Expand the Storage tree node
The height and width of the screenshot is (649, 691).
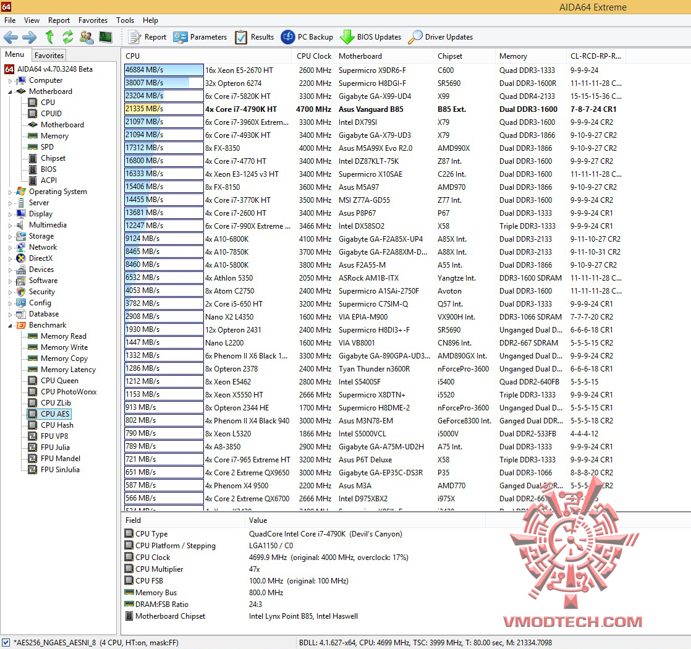pos(10,237)
